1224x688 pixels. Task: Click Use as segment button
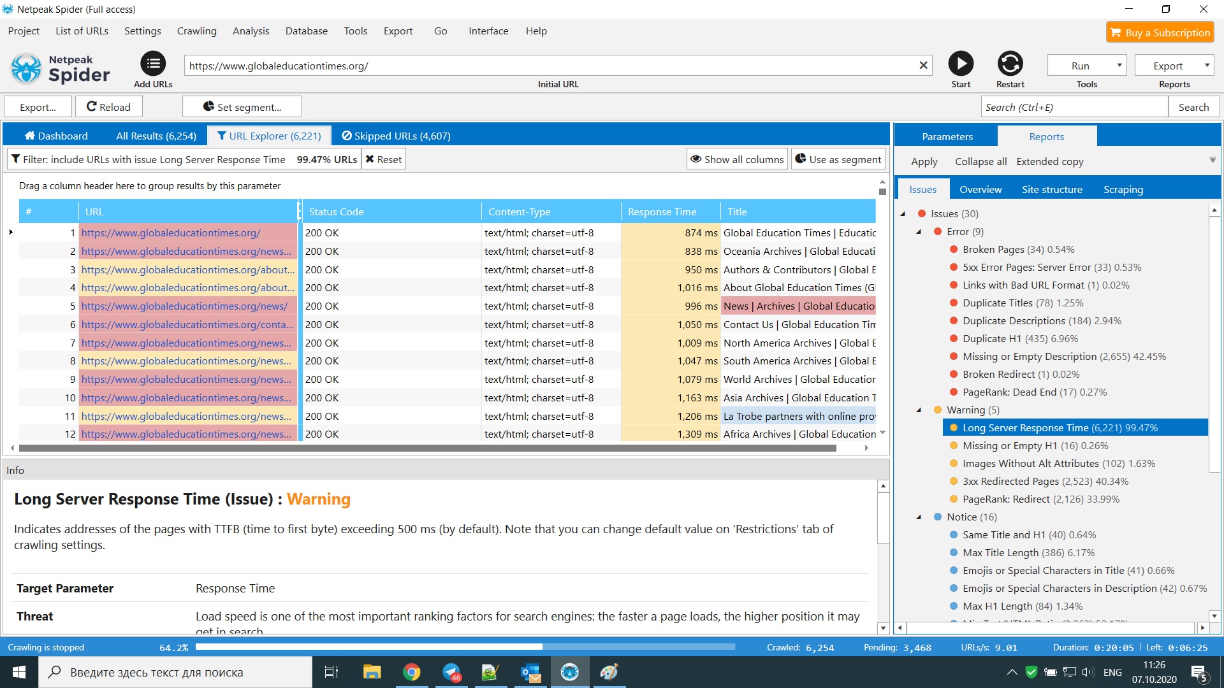tap(838, 159)
